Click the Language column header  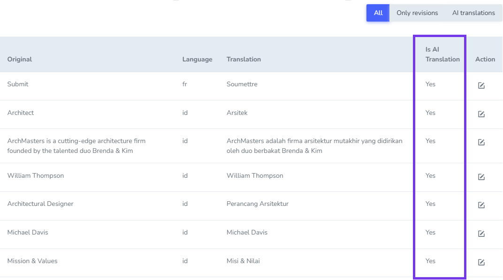[197, 59]
